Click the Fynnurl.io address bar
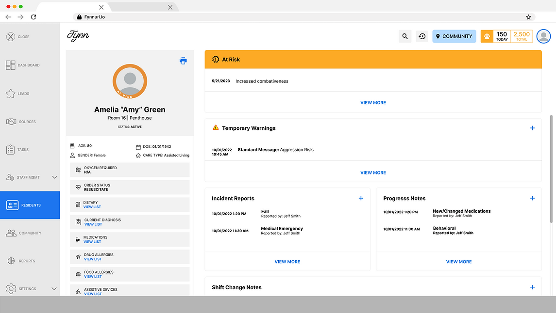 304,17
